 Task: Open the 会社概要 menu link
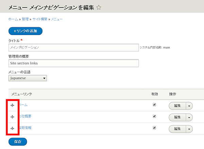(25, 116)
